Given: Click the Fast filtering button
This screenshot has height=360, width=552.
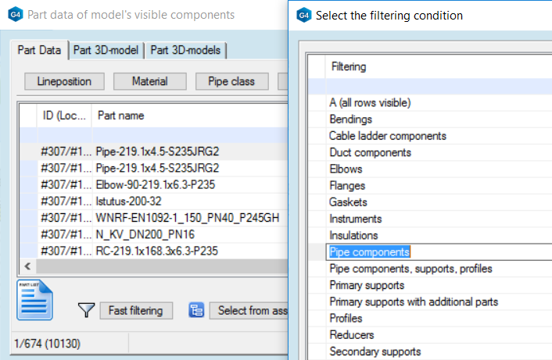Looking at the screenshot, I should [x=136, y=311].
